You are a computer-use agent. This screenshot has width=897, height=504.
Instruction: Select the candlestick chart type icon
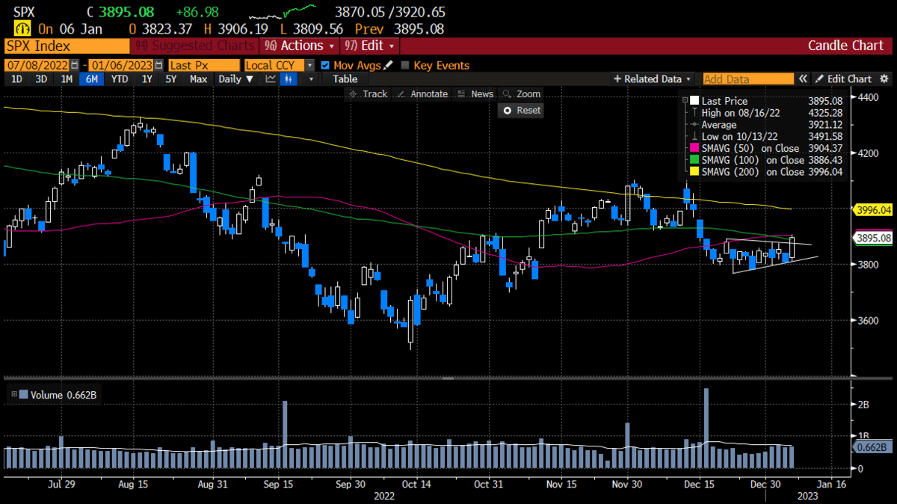288,79
